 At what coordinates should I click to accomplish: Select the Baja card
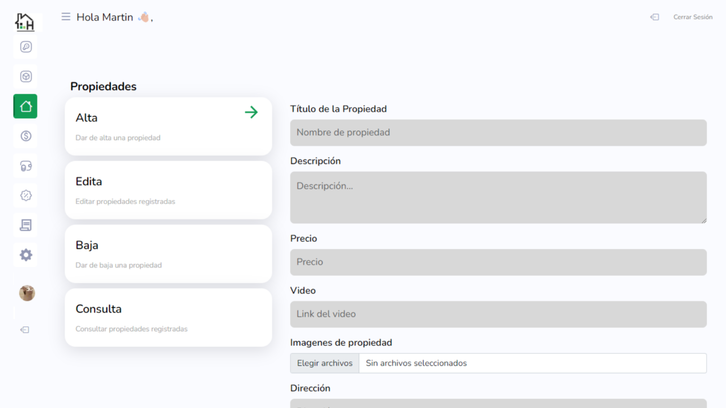click(168, 254)
